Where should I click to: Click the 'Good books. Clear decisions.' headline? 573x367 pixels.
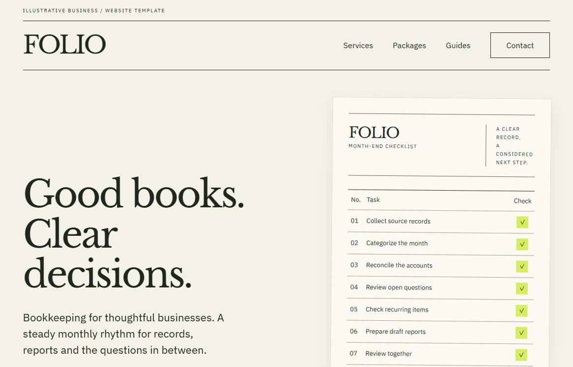tap(134, 233)
